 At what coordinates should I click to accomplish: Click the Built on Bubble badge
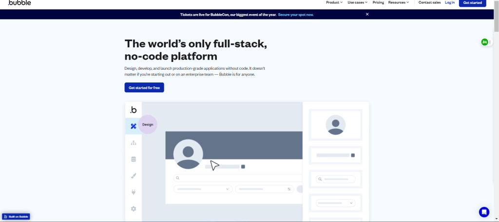16,217
